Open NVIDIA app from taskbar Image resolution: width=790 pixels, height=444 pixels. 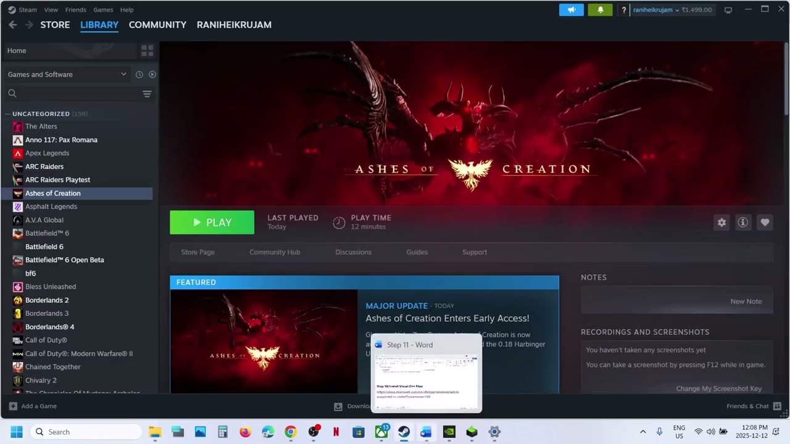click(x=449, y=432)
